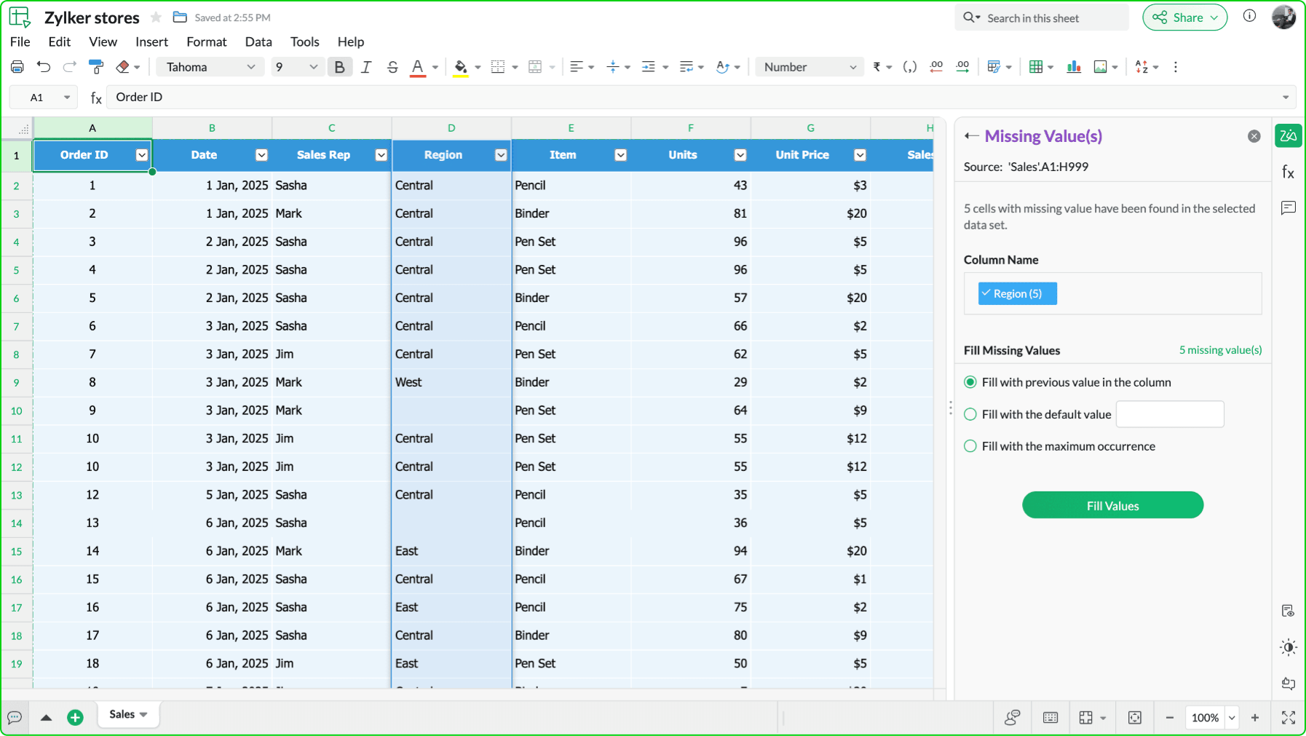This screenshot has height=736, width=1306.
Task: Open the Tahoma font family dropdown
Action: [x=210, y=66]
